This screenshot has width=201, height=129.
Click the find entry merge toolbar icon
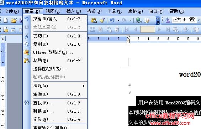coord(175,30)
